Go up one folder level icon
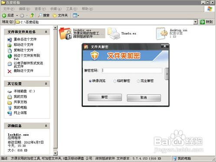216x162 pixels. click(x=32, y=15)
